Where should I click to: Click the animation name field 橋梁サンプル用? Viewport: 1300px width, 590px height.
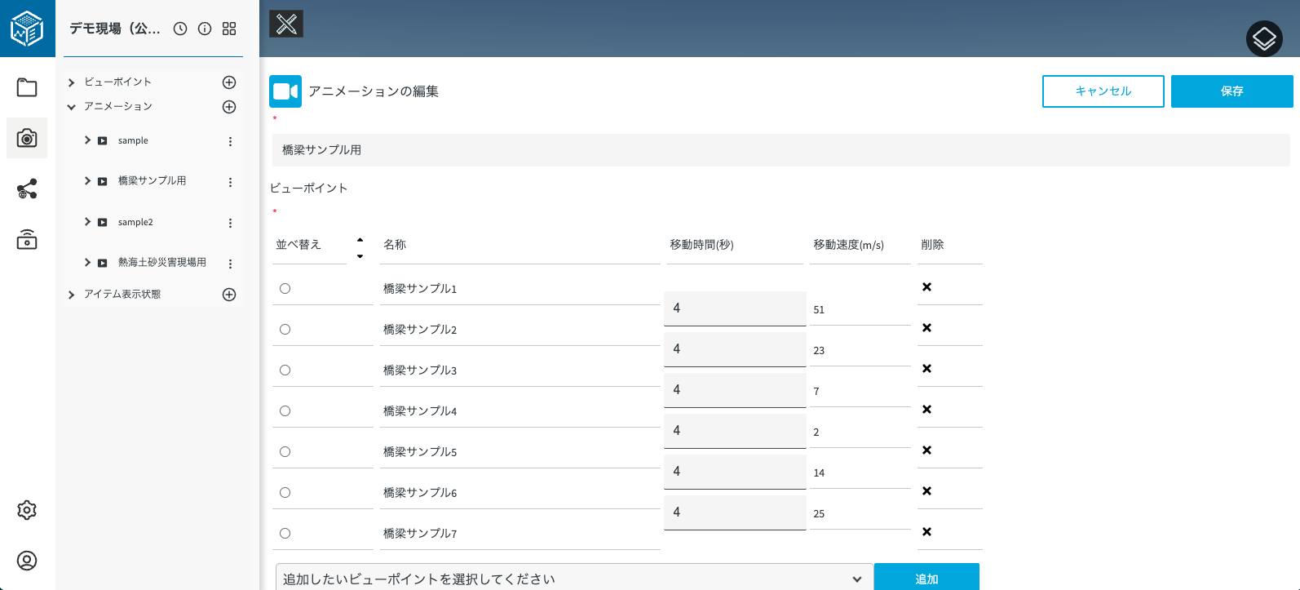click(x=780, y=150)
